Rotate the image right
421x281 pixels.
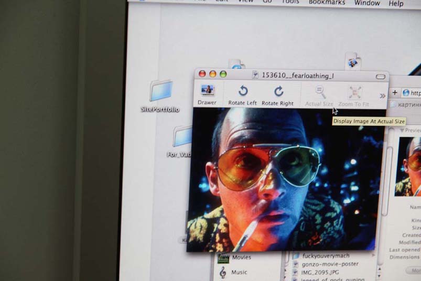click(278, 95)
